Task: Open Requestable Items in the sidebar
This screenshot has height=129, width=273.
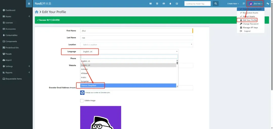Action: point(12,79)
